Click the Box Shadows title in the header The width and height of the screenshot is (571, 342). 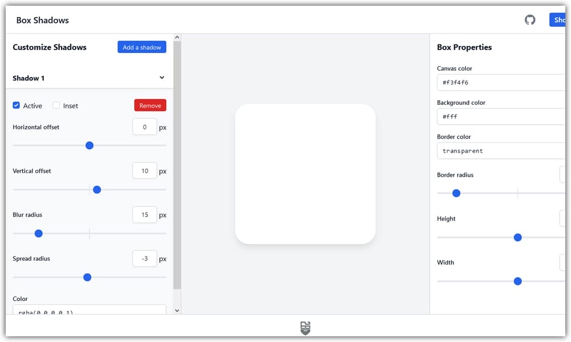pos(42,20)
